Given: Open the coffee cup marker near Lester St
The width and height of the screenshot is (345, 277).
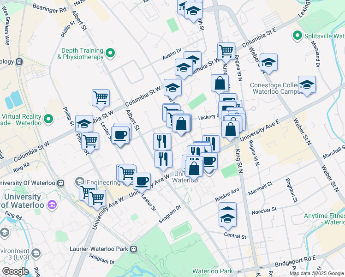Looking at the screenshot, I should (x=120, y=135).
